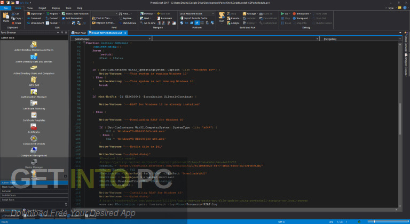Click the Save icon in quick access toolbar

18,3
